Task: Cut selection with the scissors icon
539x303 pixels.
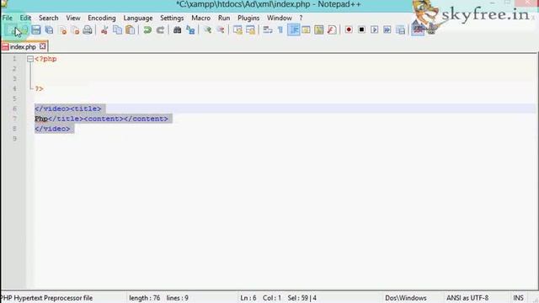Action: click(x=104, y=30)
